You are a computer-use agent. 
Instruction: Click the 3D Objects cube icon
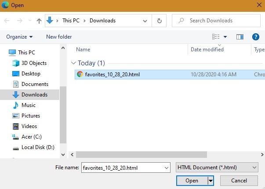click(16, 63)
